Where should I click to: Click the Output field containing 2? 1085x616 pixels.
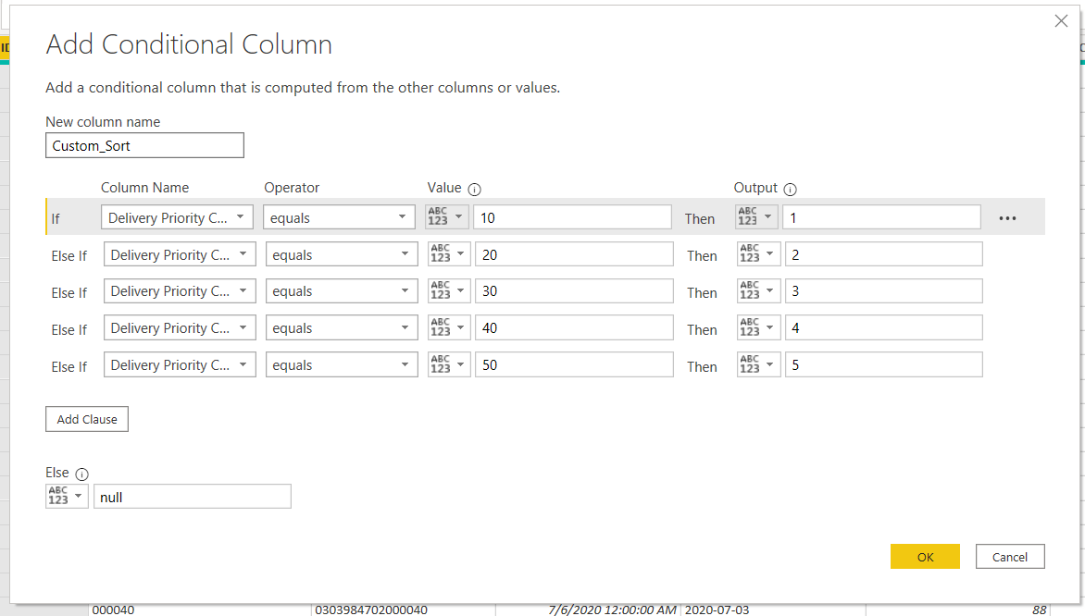pyautogui.click(x=883, y=253)
